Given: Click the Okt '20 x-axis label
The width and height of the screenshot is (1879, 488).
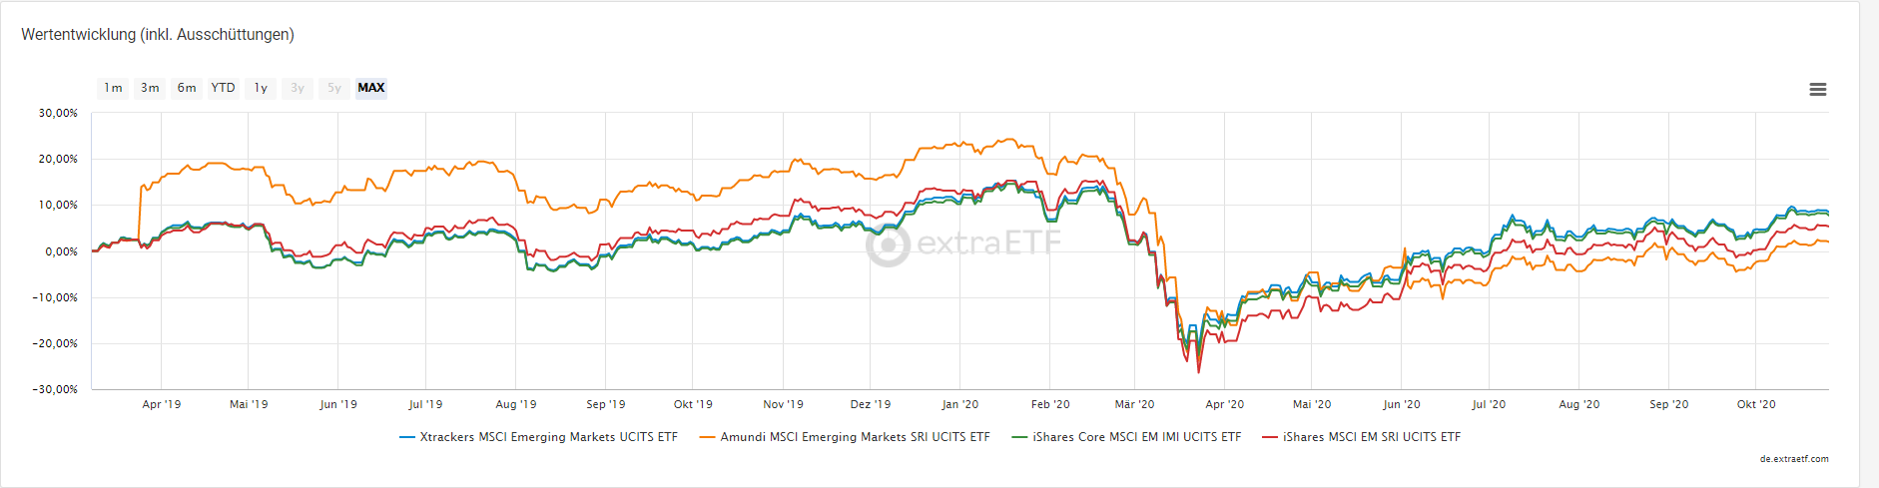Looking at the screenshot, I should 1756,404.
